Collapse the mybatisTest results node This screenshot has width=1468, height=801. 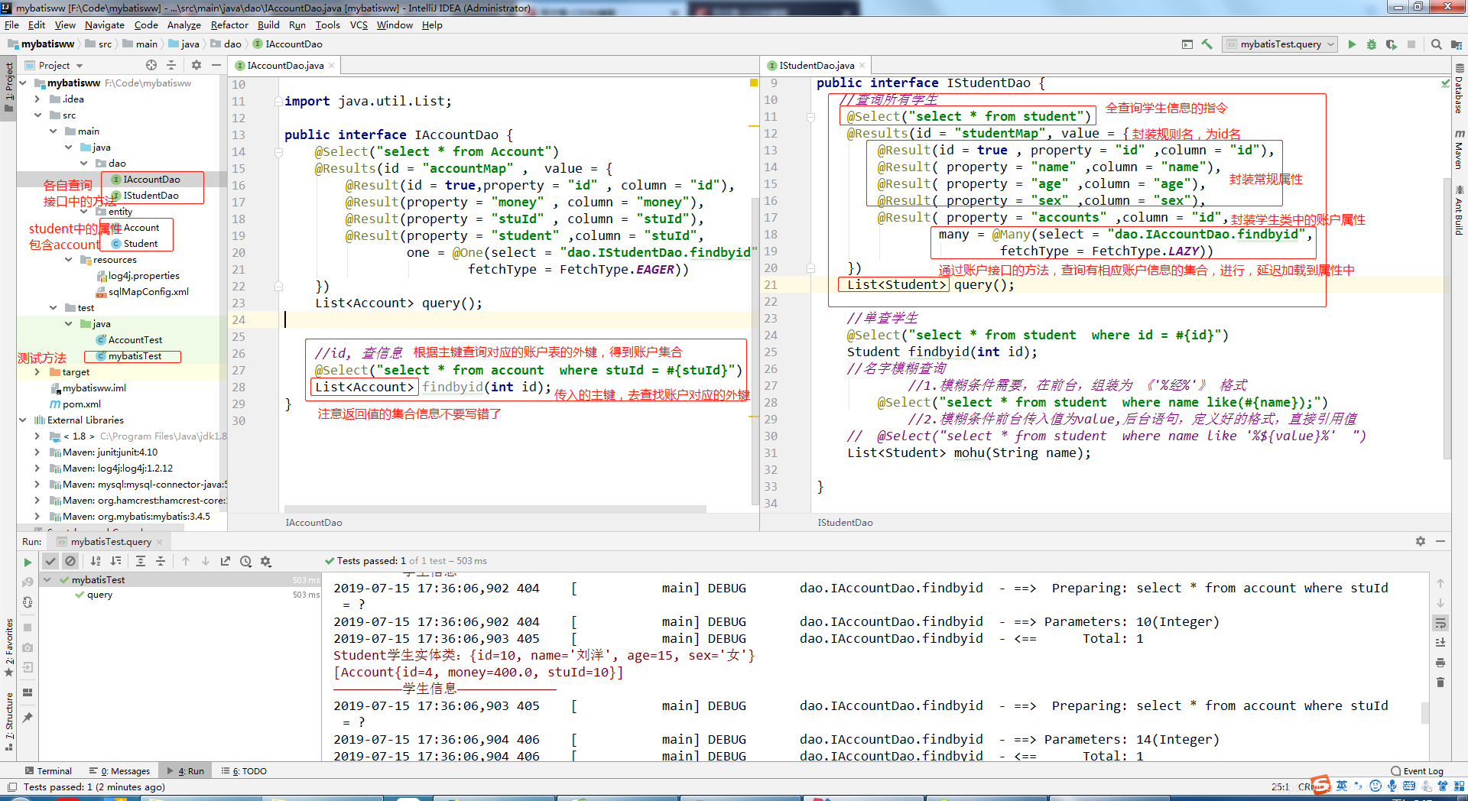(x=47, y=580)
